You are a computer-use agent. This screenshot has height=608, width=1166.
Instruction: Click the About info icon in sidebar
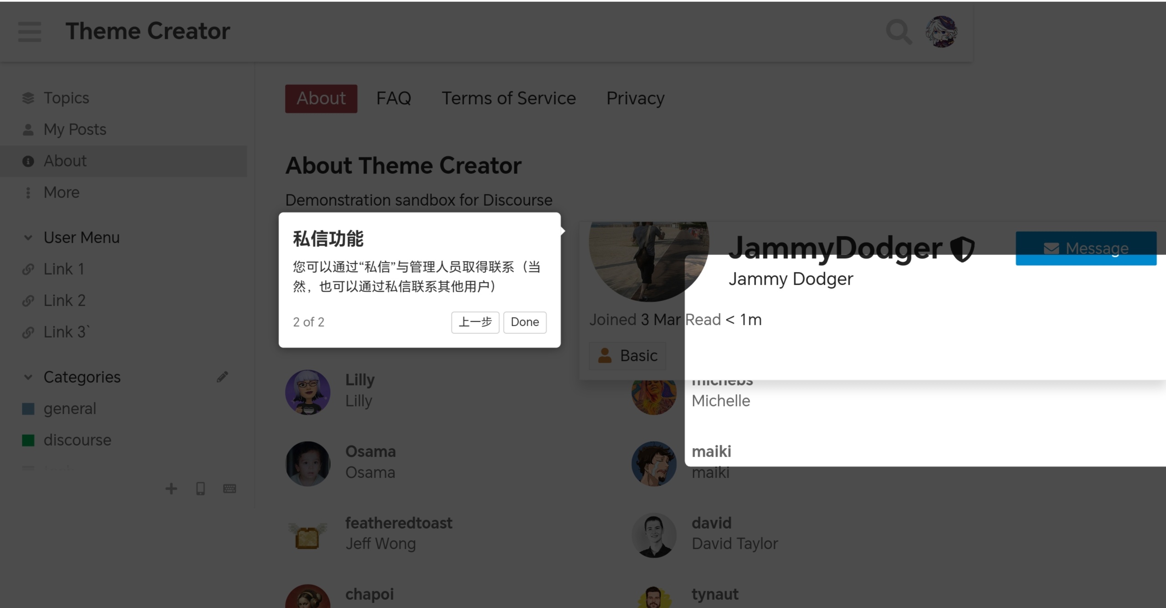28,161
